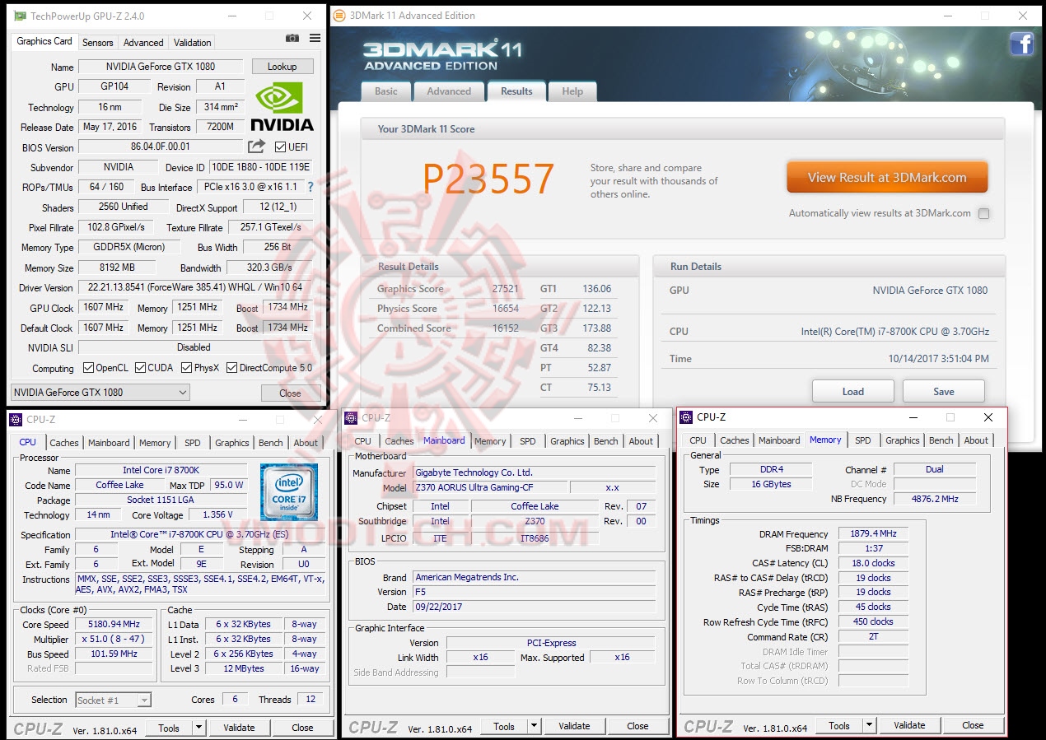Expand Tools dropdown arrow in CPU-Z Mainboard window

[534, 726]
